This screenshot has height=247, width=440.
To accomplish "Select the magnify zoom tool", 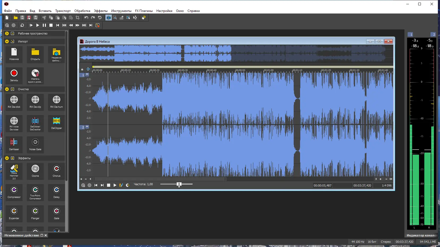I will click(x=115, y=18).
